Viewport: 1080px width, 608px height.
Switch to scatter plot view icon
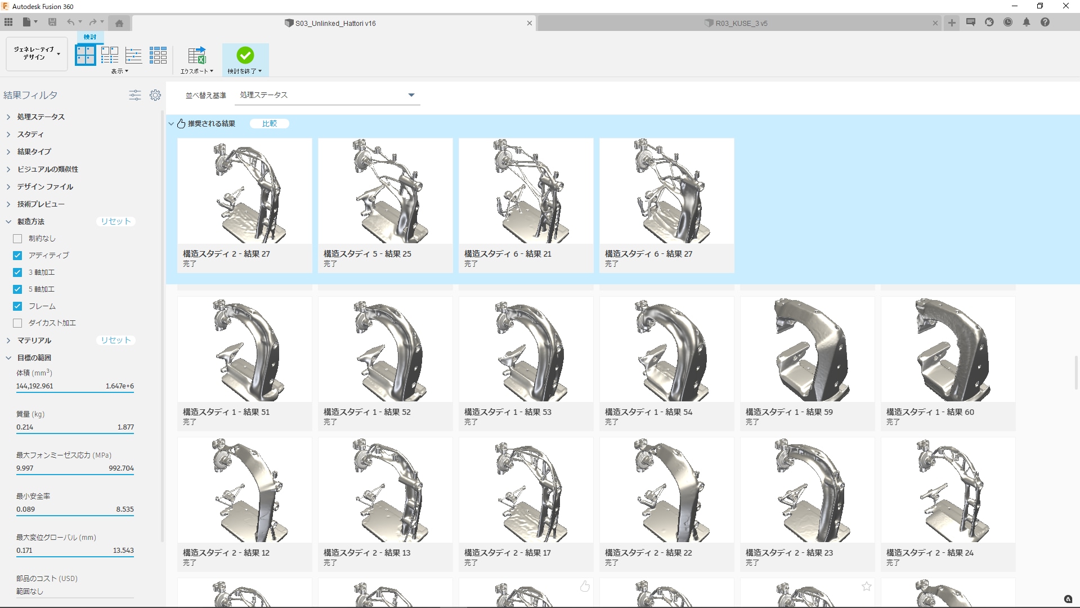[x=134, y=55]
